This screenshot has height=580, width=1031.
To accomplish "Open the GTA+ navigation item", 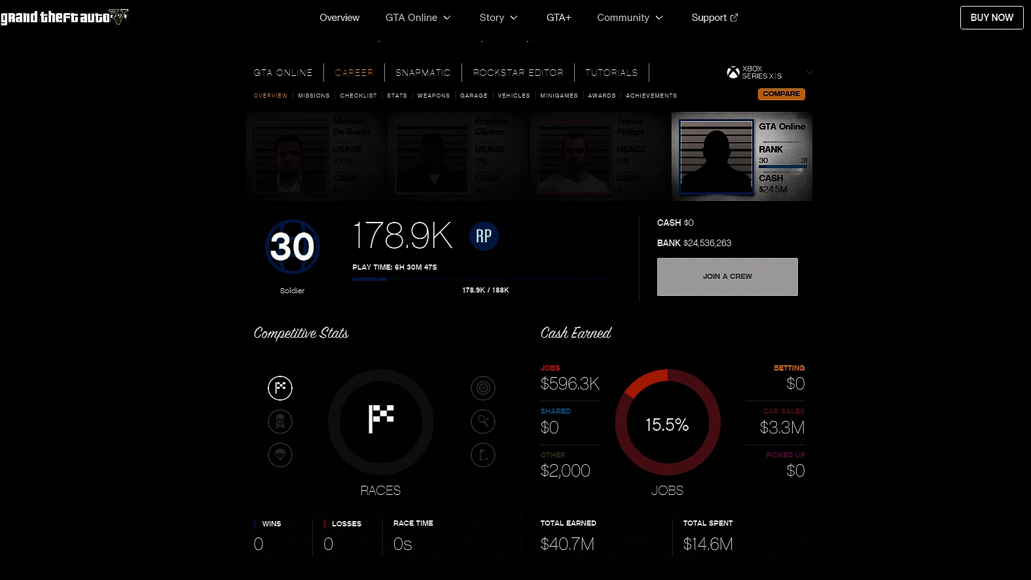I will (x=559, y=18).
